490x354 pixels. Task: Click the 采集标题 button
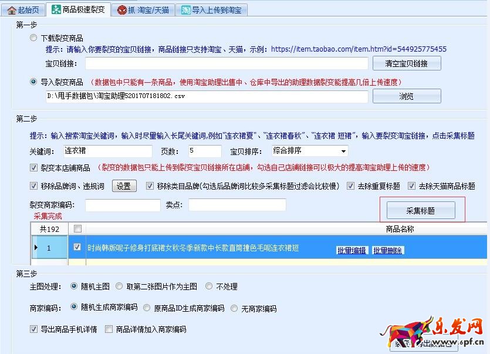[421, 210]
